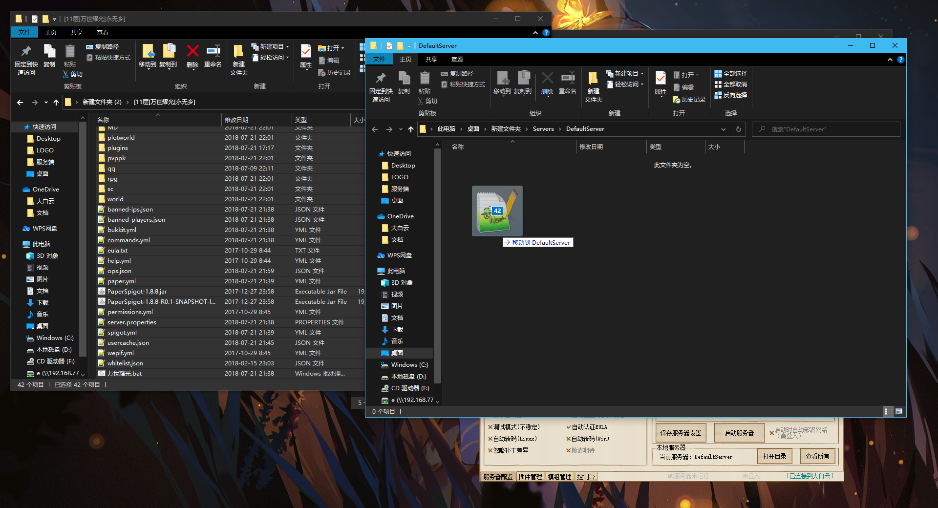Open 轻松访问 dropdown in DefaultServer ribbon
This screenshot has height=508, width=938.
(625, 85)
